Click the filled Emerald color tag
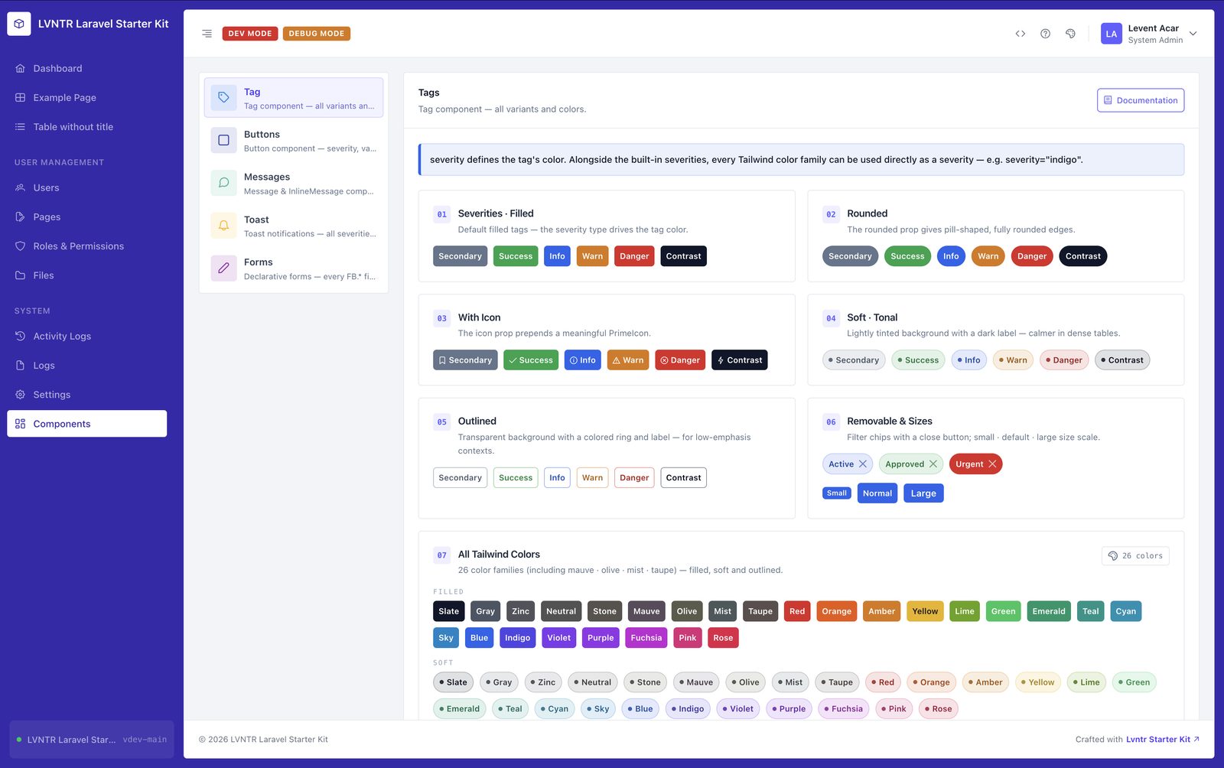 (x=1049, y=611)
